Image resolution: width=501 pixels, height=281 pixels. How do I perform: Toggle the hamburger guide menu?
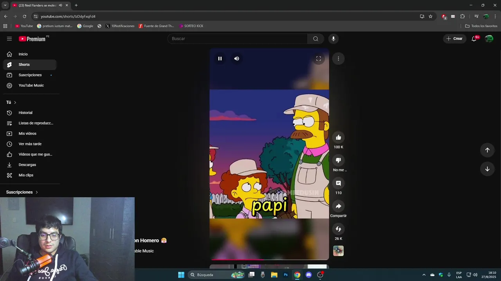coord(9,39)
